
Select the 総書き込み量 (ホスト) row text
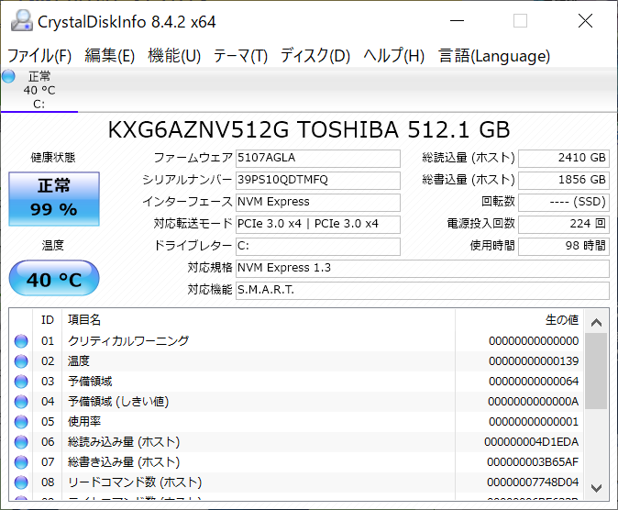point(124,462)
